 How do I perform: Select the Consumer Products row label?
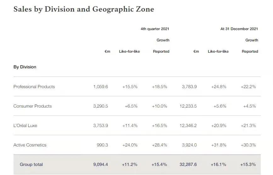tap(32, 106)
